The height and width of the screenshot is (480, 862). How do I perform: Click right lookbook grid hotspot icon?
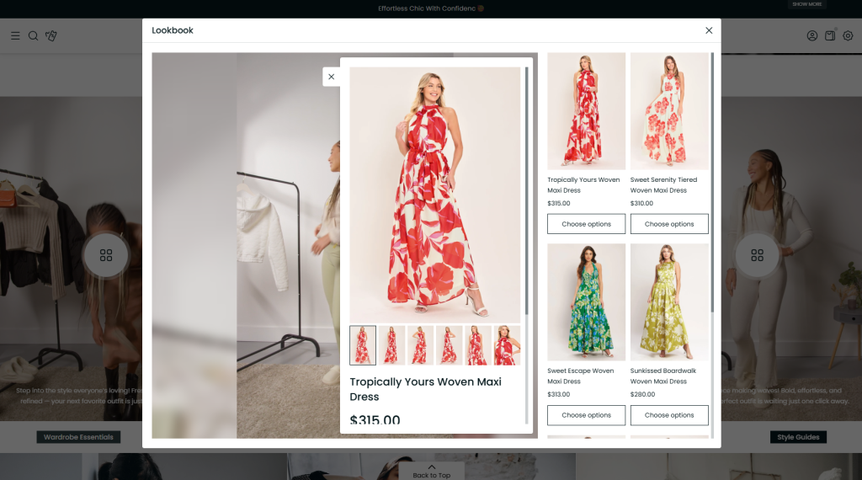coord(757,255)
